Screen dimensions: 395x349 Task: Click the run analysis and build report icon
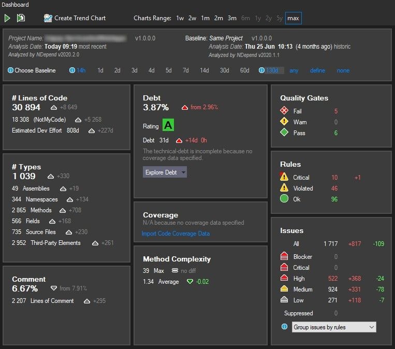pos(21,18)
